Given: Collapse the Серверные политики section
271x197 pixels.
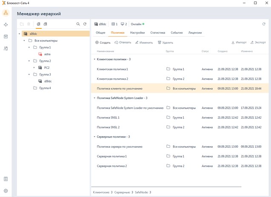Looking at the screenshot, I should click(x=94, y=137).
